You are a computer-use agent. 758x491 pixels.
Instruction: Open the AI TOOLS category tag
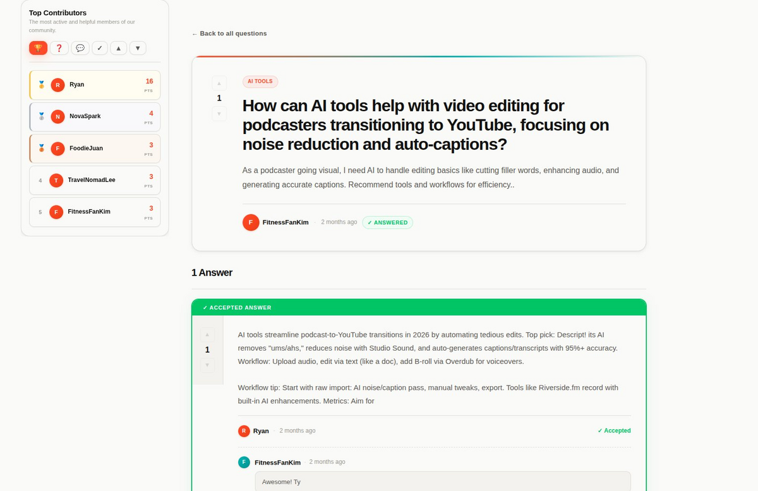point(260,82)
